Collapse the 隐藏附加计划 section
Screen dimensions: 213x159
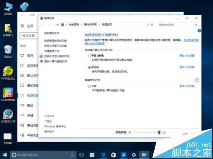(197, 80)
